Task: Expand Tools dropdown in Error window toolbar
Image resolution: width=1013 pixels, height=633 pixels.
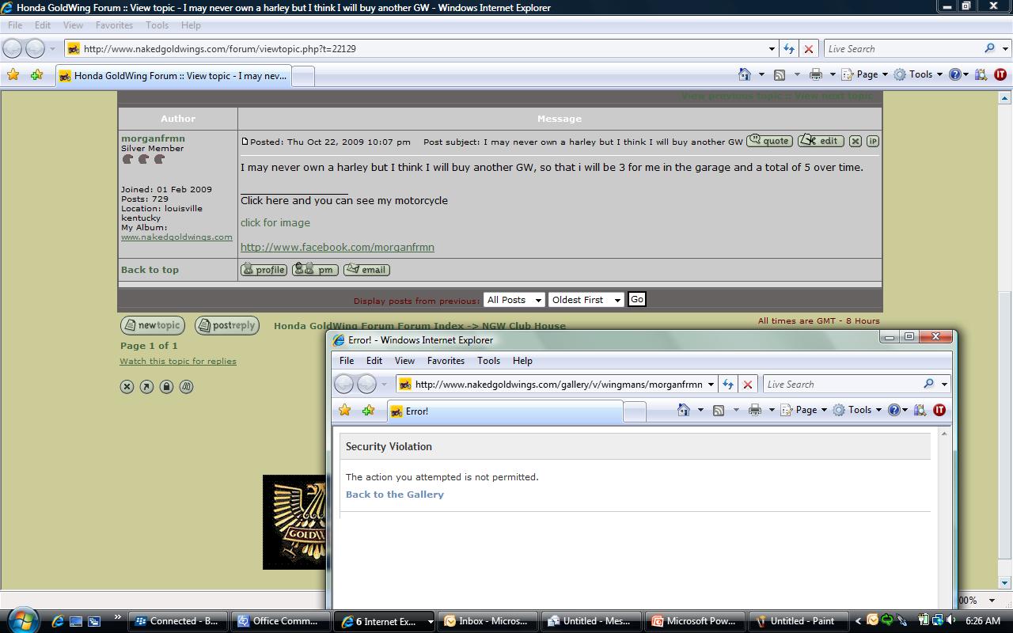Action: click(878, 410)
